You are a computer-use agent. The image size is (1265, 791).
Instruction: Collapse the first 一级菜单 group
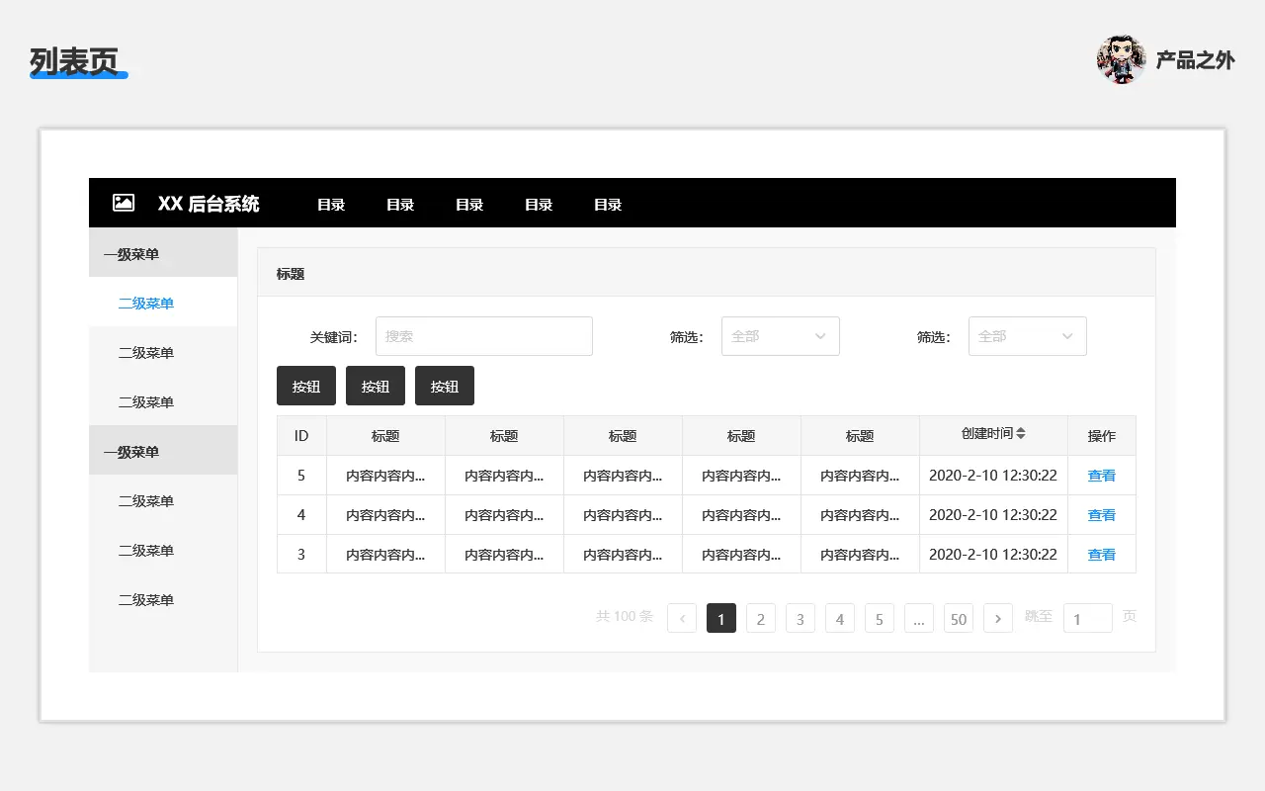point(163,254)
